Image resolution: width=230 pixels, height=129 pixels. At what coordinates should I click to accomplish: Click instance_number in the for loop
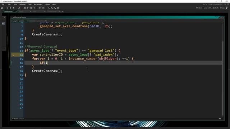coord(83,59)
